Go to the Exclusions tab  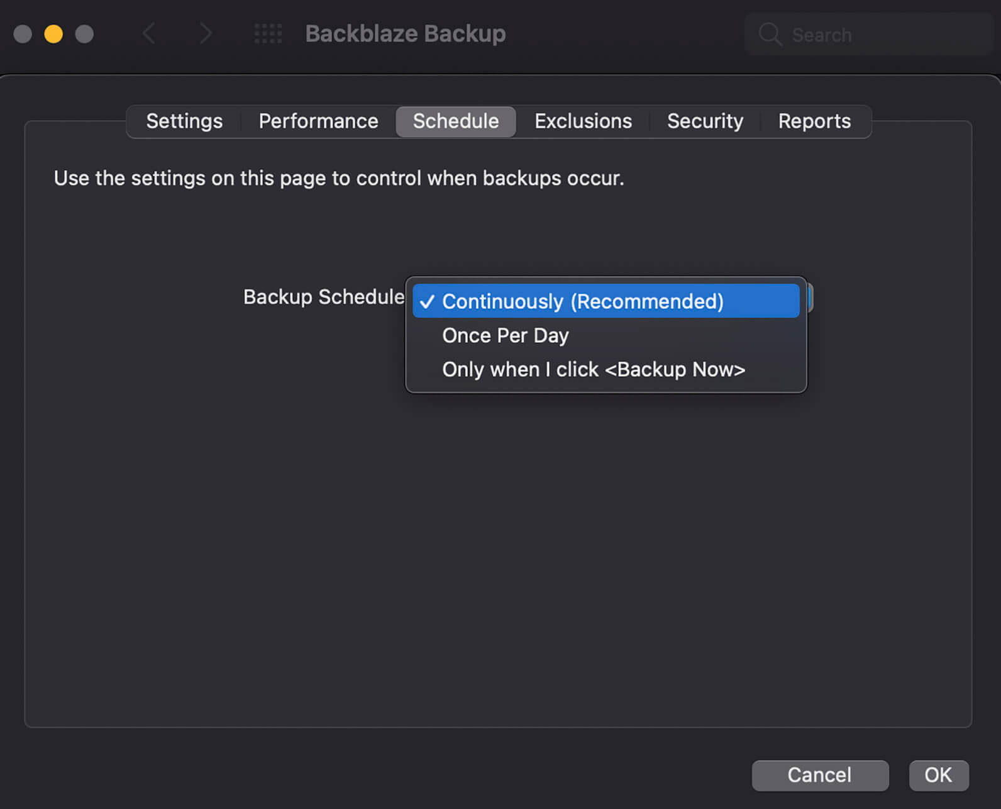click(583, 121)
